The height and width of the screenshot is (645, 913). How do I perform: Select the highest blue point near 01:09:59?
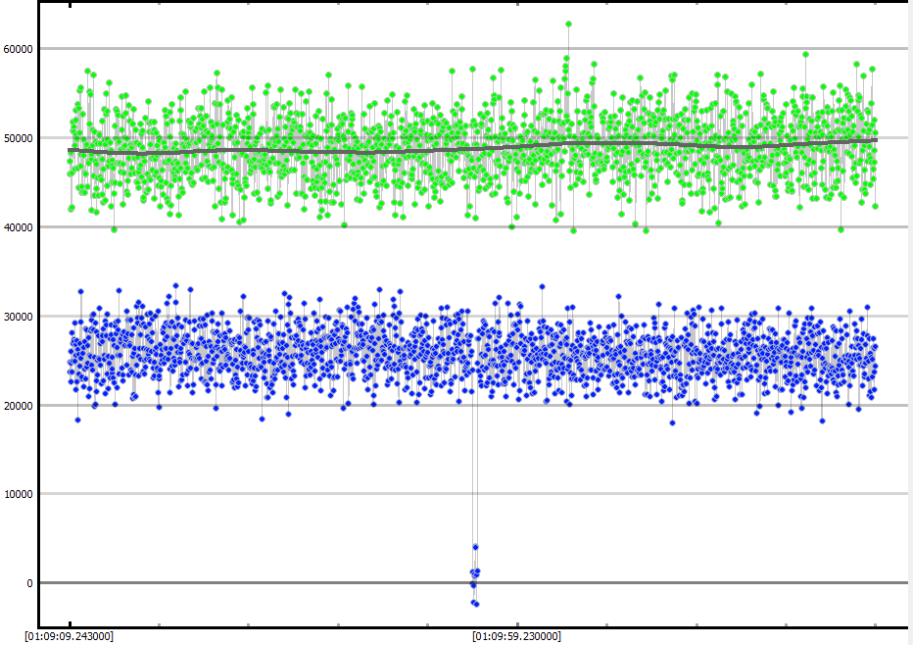[542, 287]
